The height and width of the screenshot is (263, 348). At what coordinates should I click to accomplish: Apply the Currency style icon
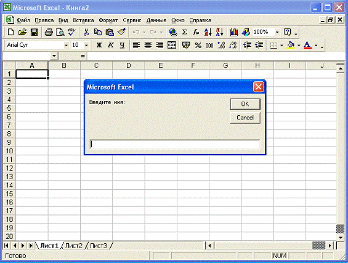pyautogui.click(x=186, y=46)
